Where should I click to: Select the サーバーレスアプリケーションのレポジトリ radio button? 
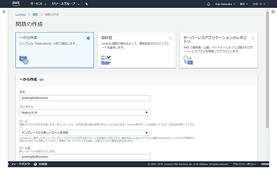tap(253, 38)
